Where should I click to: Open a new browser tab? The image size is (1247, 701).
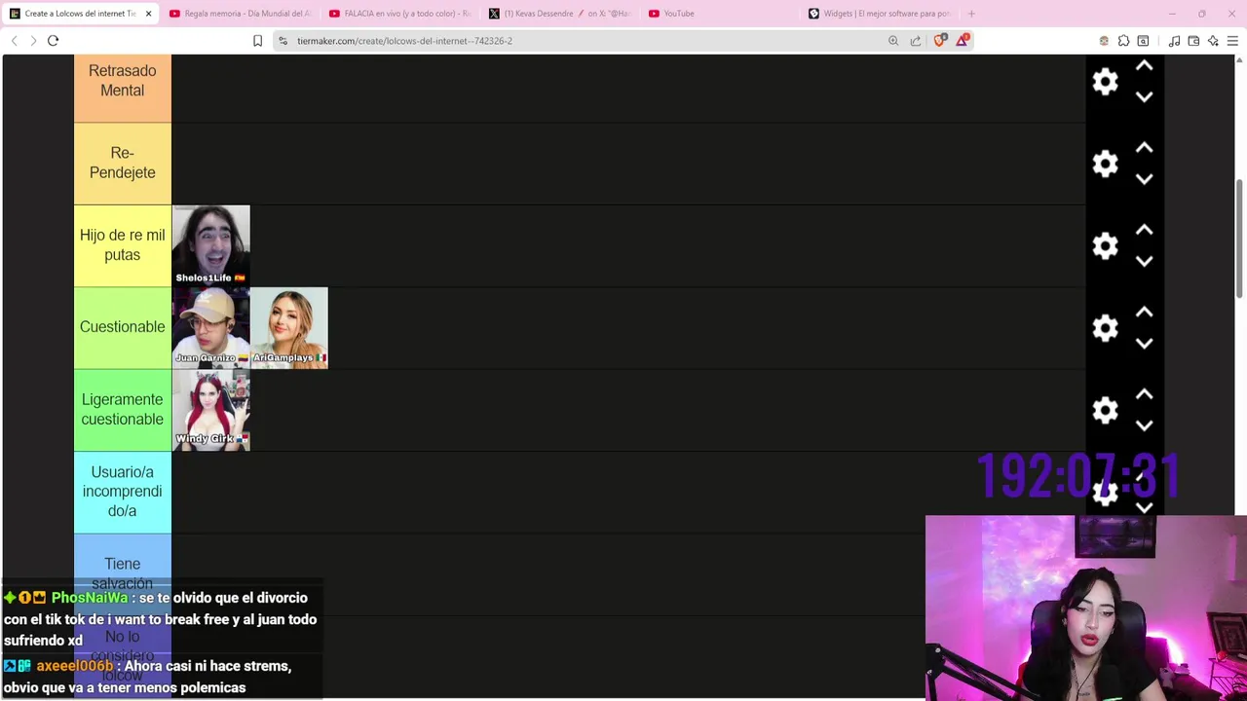[x=971, y=14]
